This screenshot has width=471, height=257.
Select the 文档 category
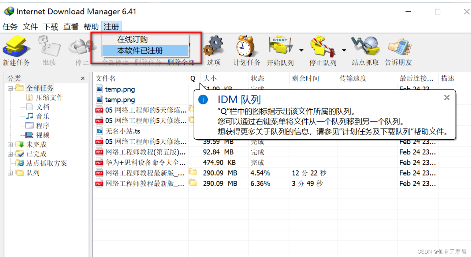[43, 107]
